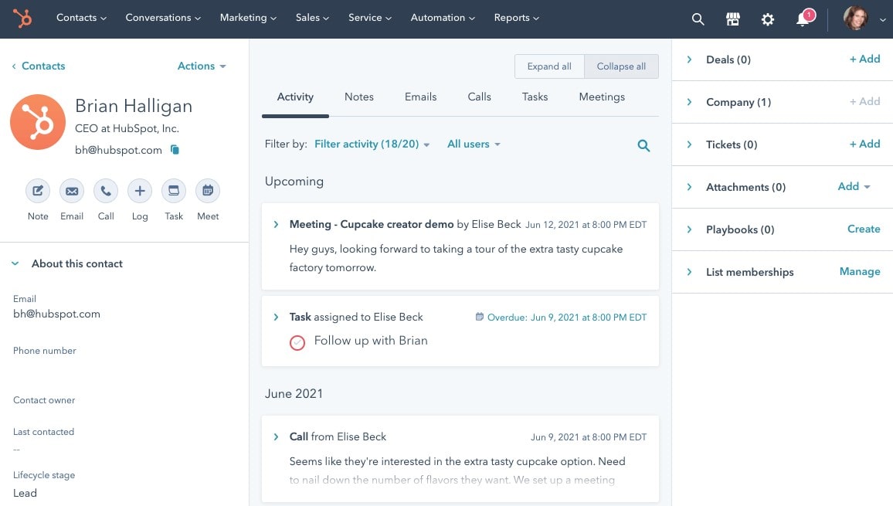Open the Automation navigation menu

443,18
